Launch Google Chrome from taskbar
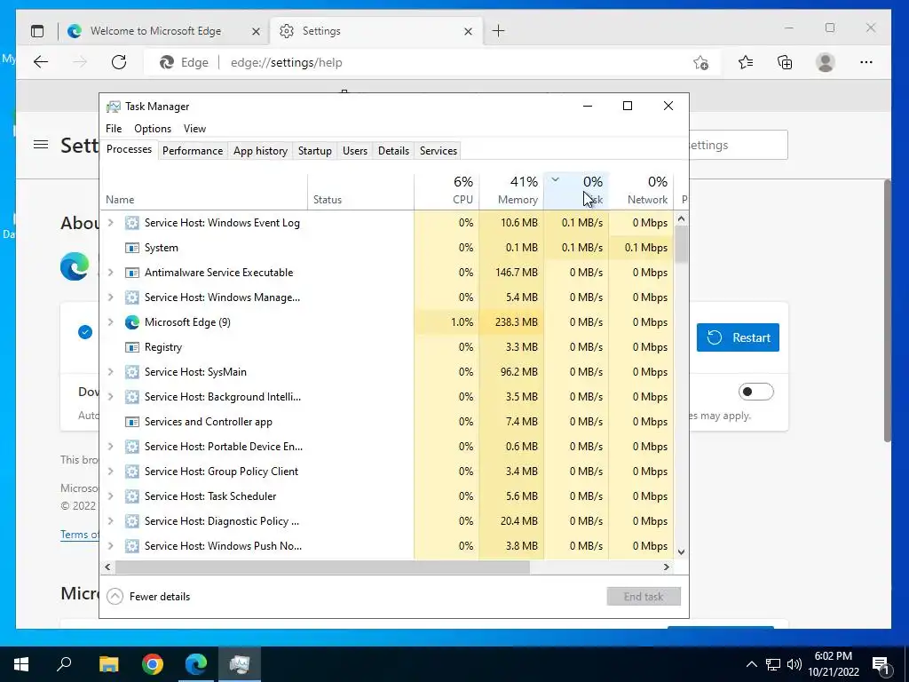The image size is (909, 682). click(153, 664)
